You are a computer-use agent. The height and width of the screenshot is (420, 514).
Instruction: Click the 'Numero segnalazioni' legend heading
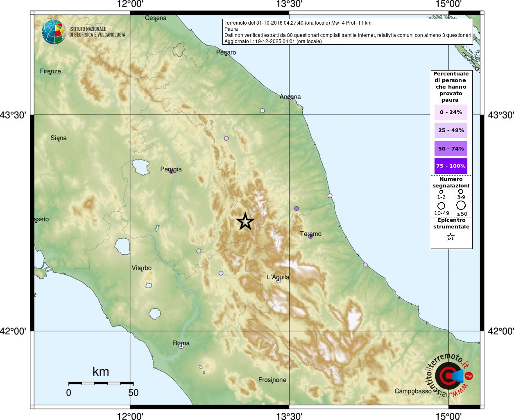[451, 183]
